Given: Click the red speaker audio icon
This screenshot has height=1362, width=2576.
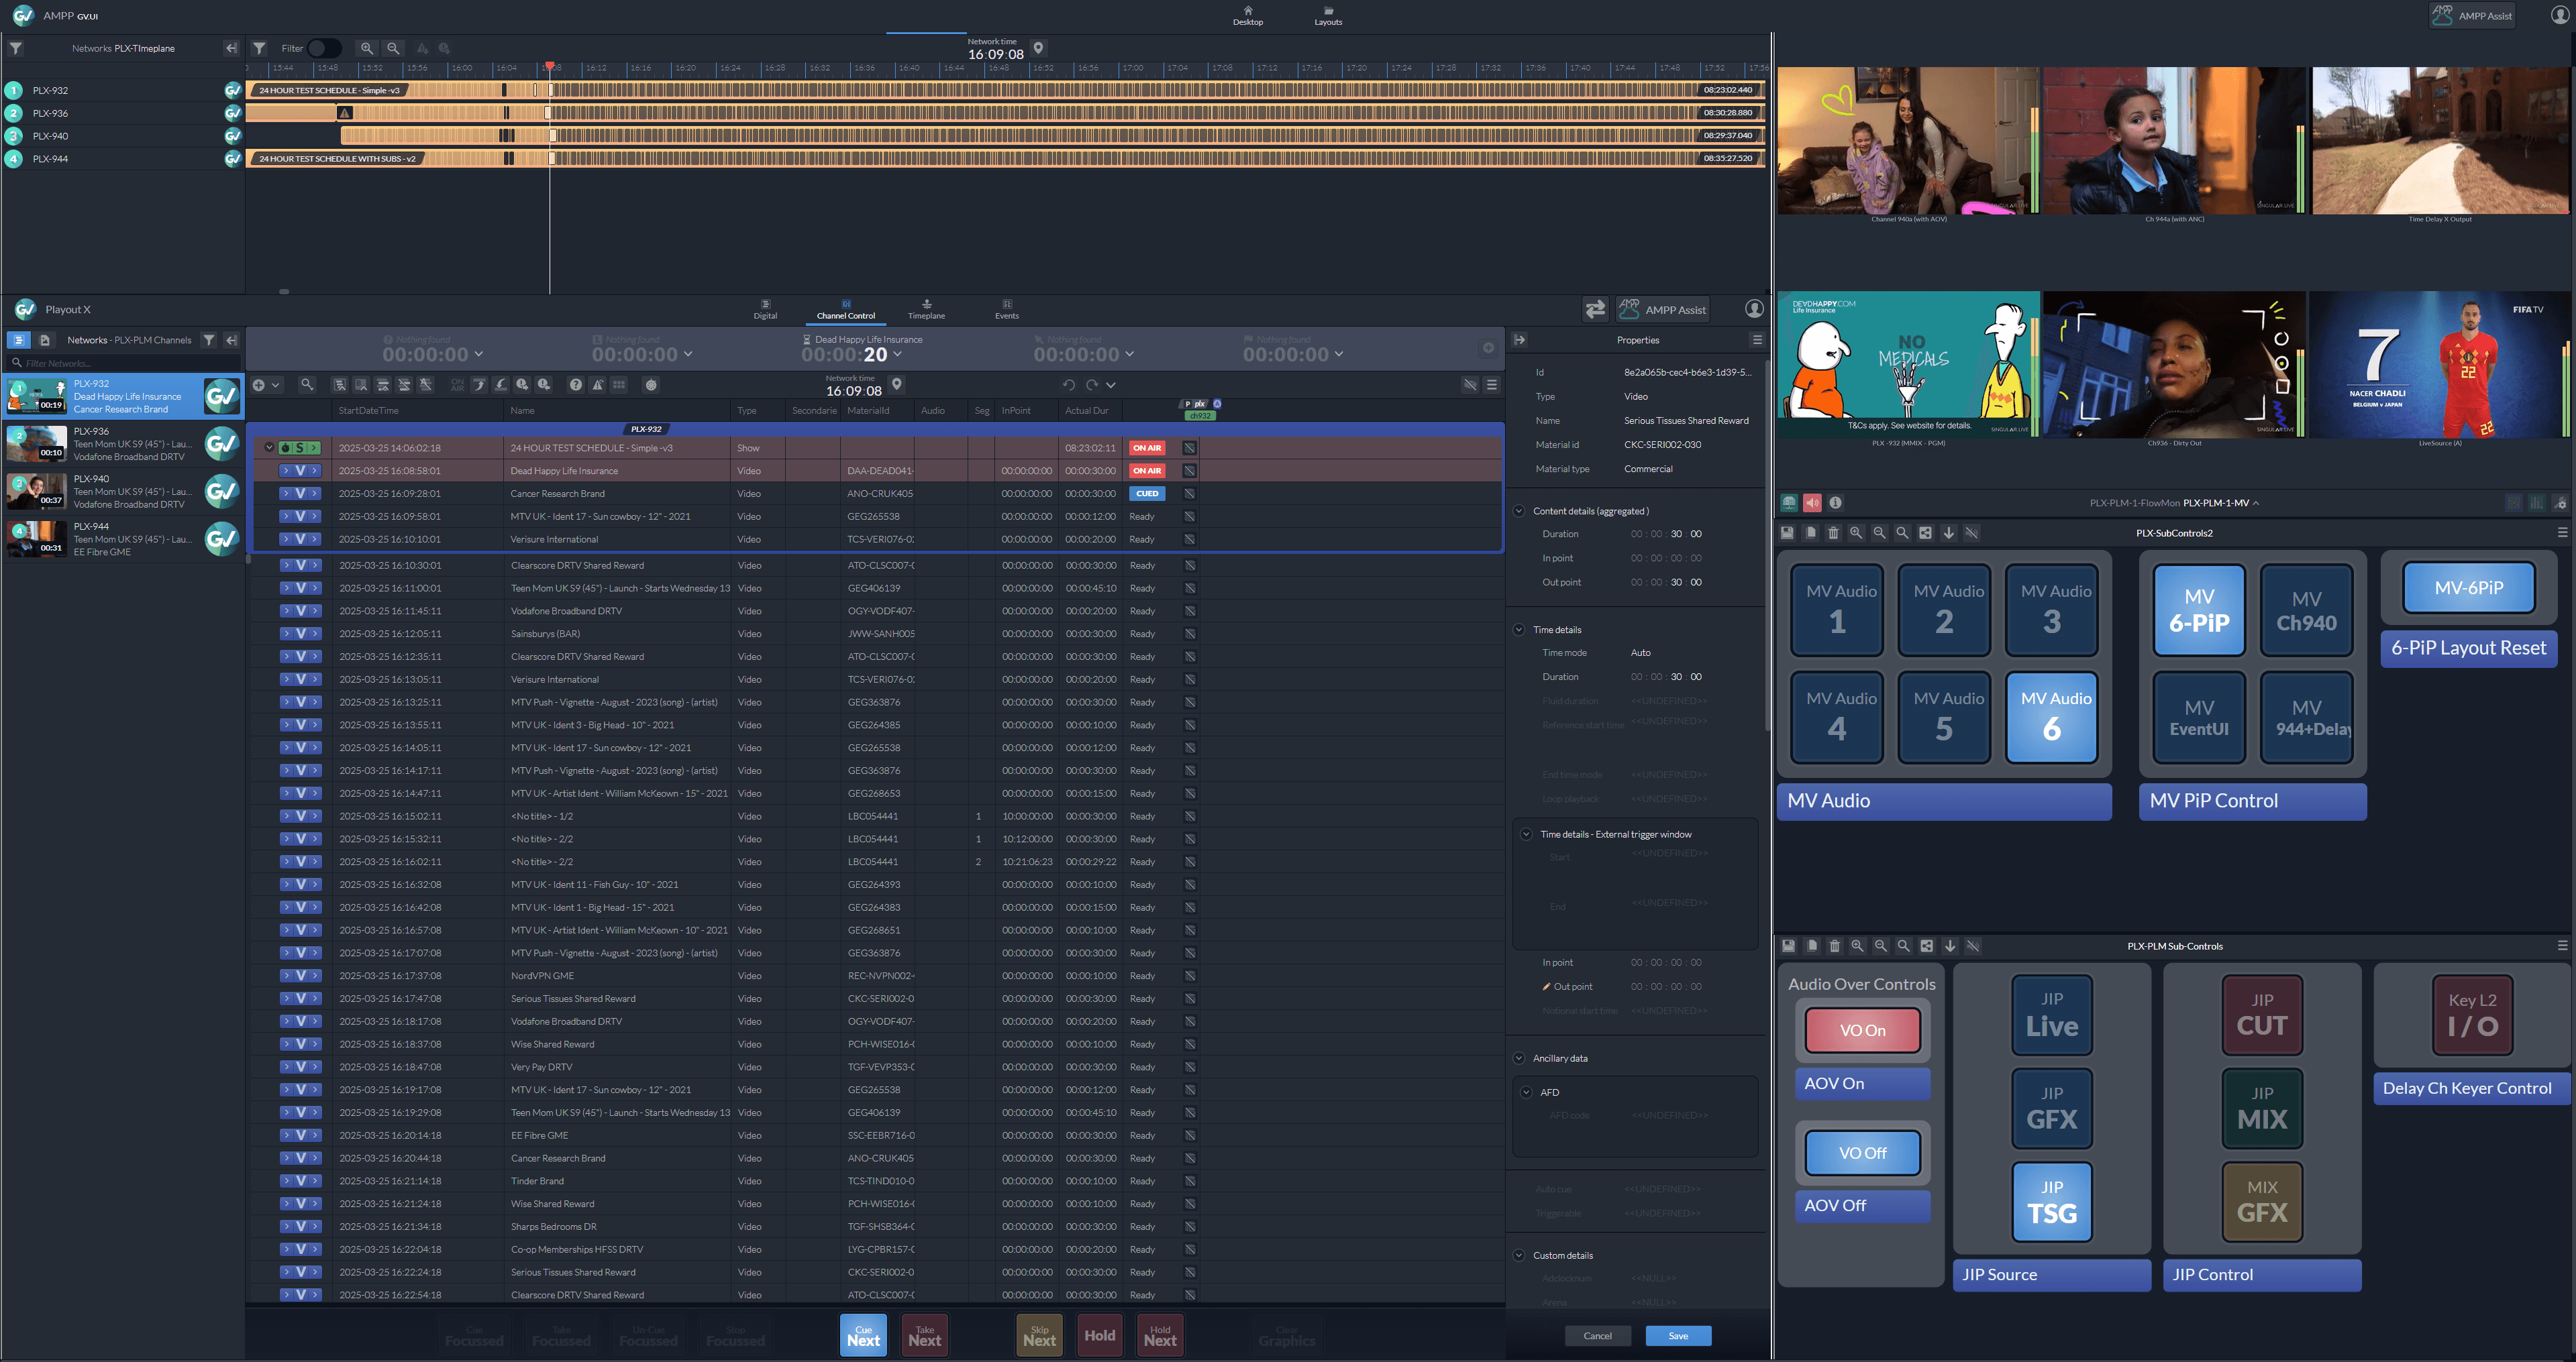Looking at the screenshot, I should click(x=1812, y=503).
